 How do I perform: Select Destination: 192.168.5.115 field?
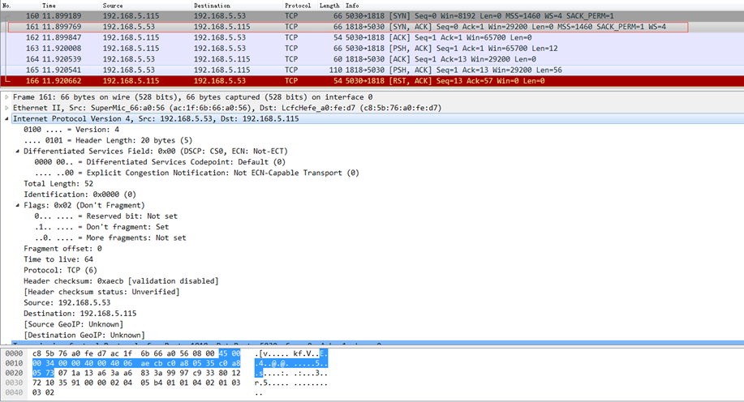coord(80,314)
